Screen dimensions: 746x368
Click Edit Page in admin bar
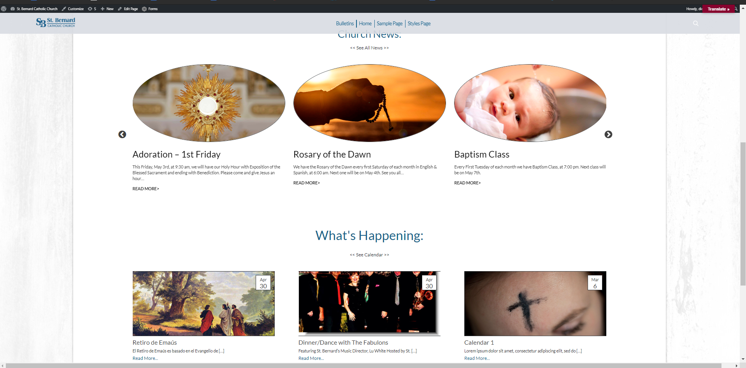(x=128, y=9)
